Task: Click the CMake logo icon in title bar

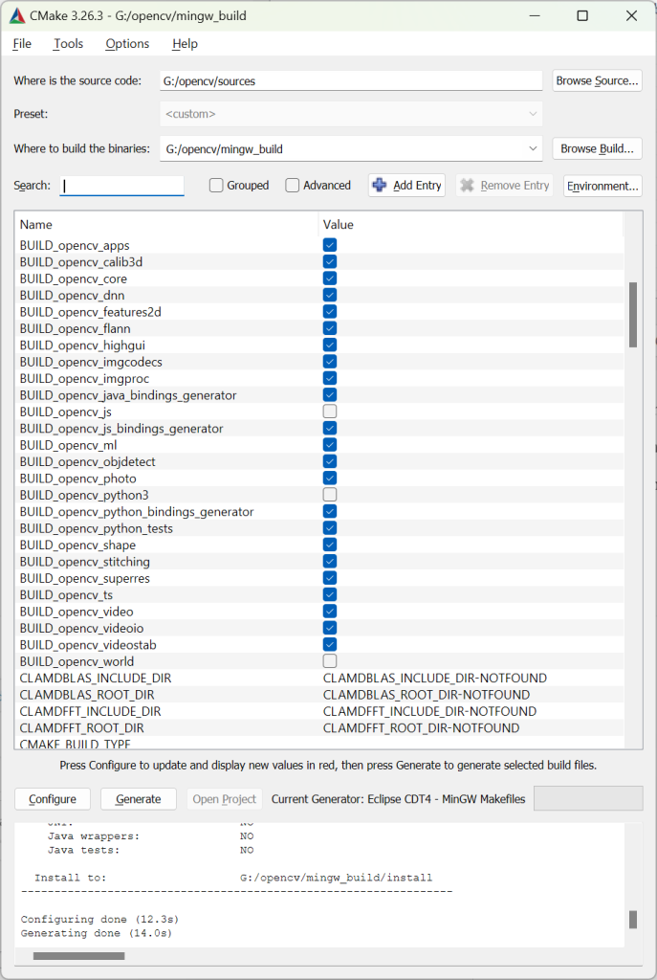Action: 17,15
